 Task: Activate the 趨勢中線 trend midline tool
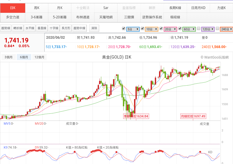point(80,28)
